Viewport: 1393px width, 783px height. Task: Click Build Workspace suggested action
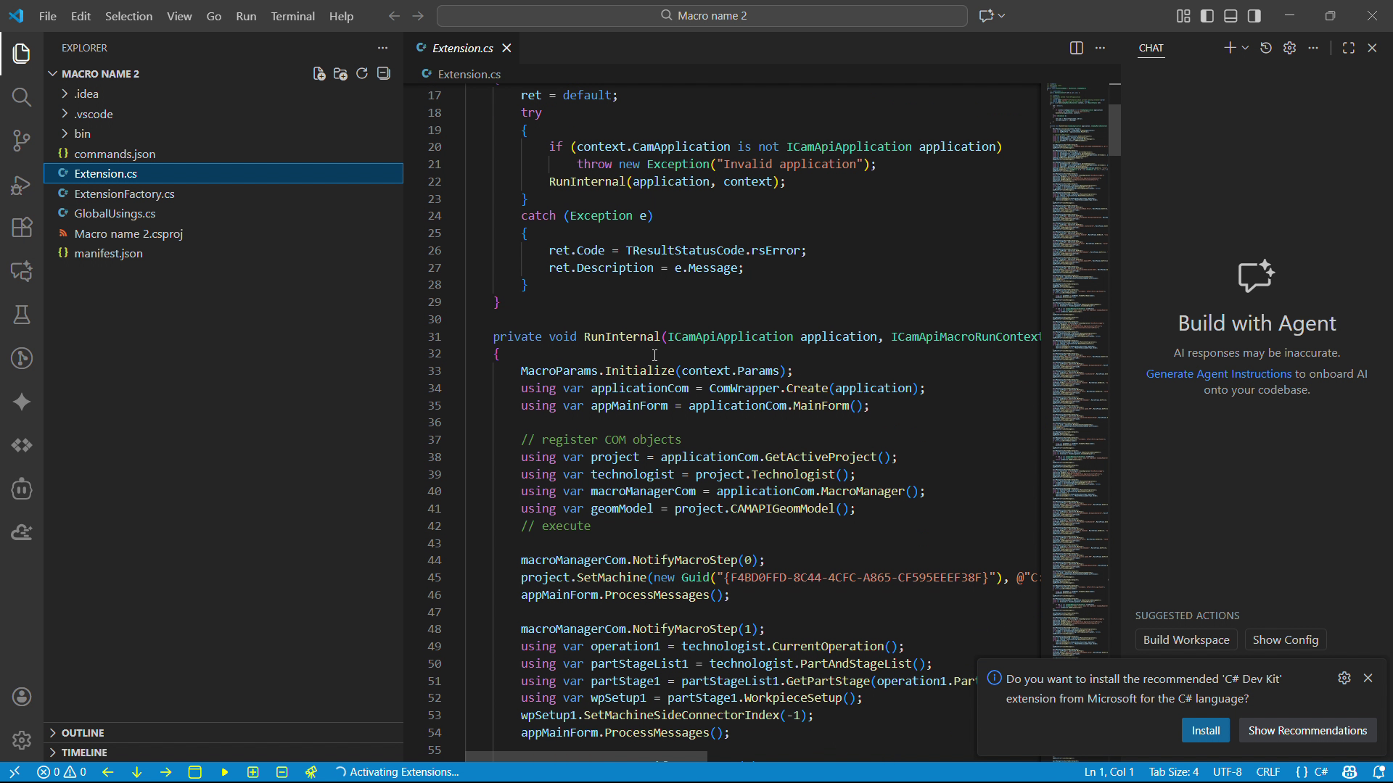[1186, 640]
